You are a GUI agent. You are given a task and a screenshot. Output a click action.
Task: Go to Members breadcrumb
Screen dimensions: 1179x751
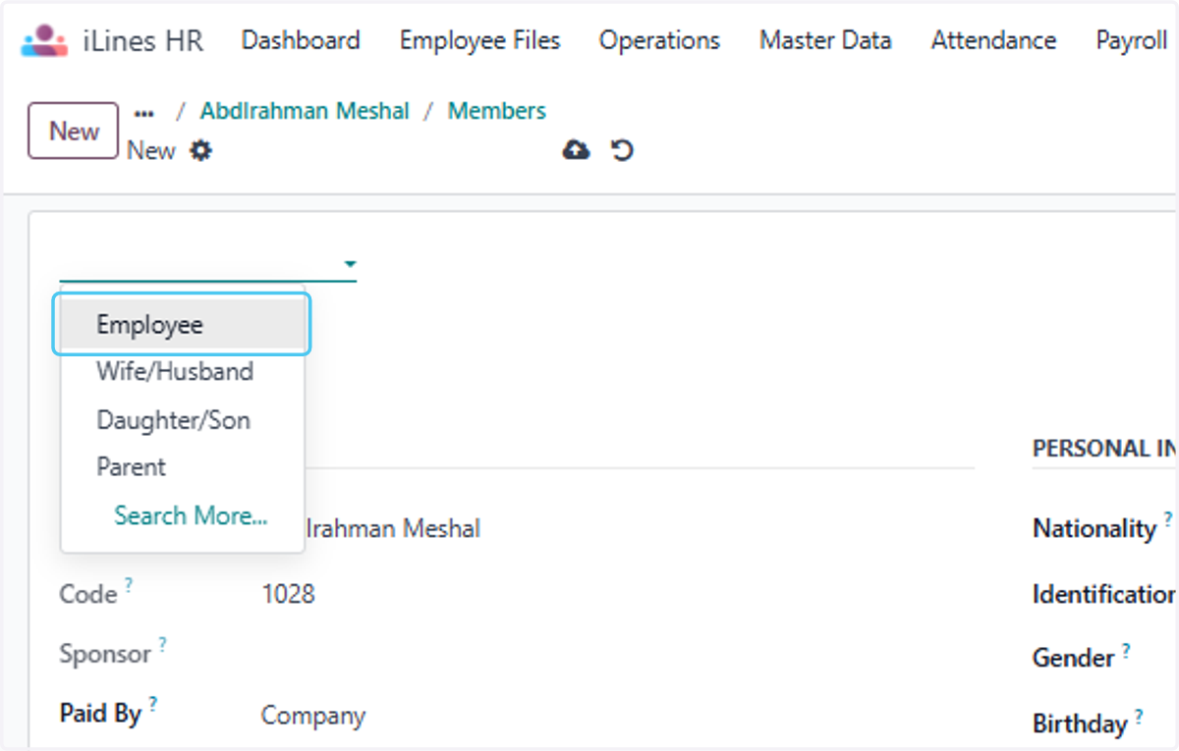point(497,111)
